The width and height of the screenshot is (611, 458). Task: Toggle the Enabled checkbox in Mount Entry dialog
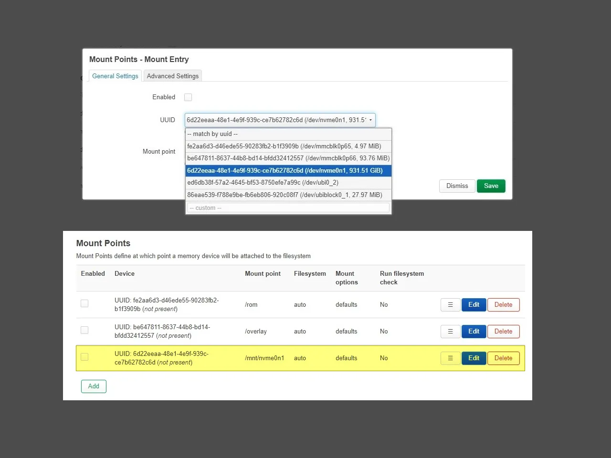click(188, 97)
